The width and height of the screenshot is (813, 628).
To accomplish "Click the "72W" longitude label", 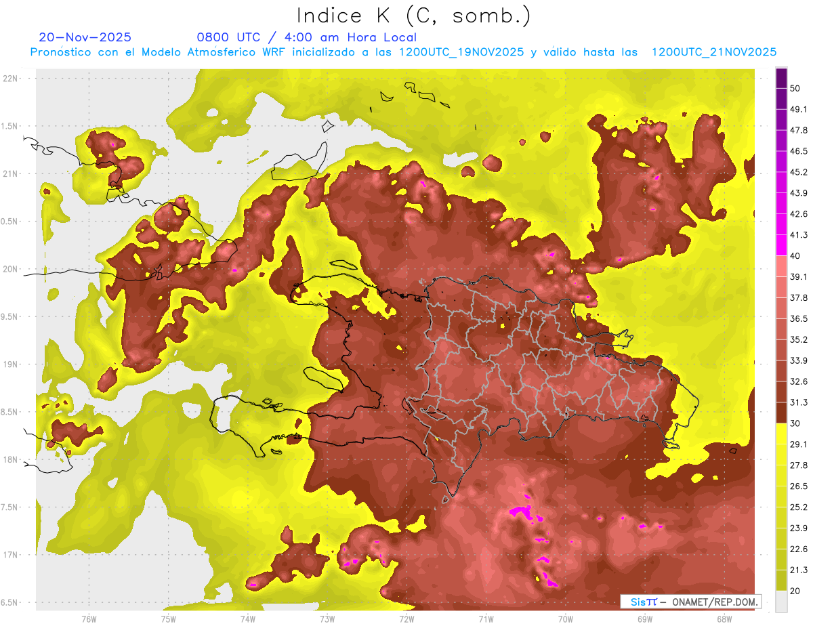I will (x=406, y=619).
